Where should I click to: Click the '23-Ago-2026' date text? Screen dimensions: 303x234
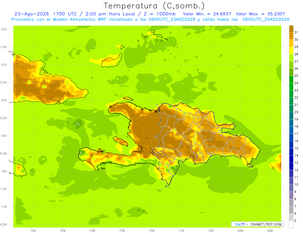point(32,14)
